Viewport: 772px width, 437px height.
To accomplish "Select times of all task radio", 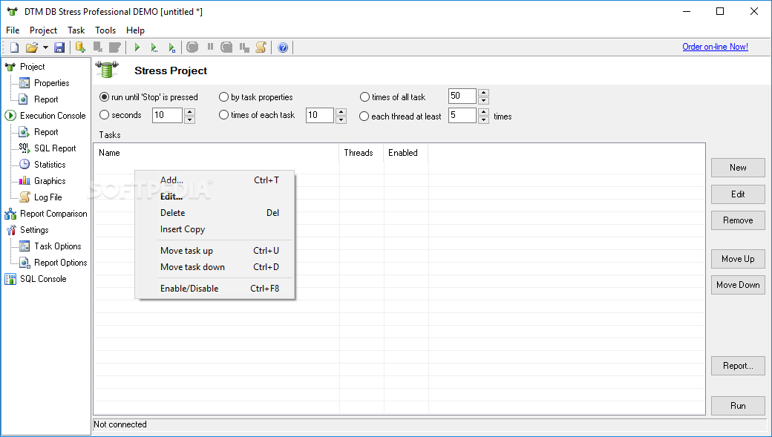I will pyautogui.click(x=364, y=97).
